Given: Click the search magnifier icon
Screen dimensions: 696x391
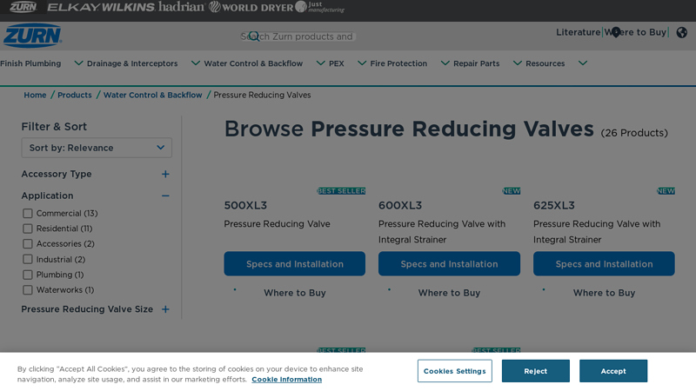Looking at the screenshot, I should click(x=253, y=36).
